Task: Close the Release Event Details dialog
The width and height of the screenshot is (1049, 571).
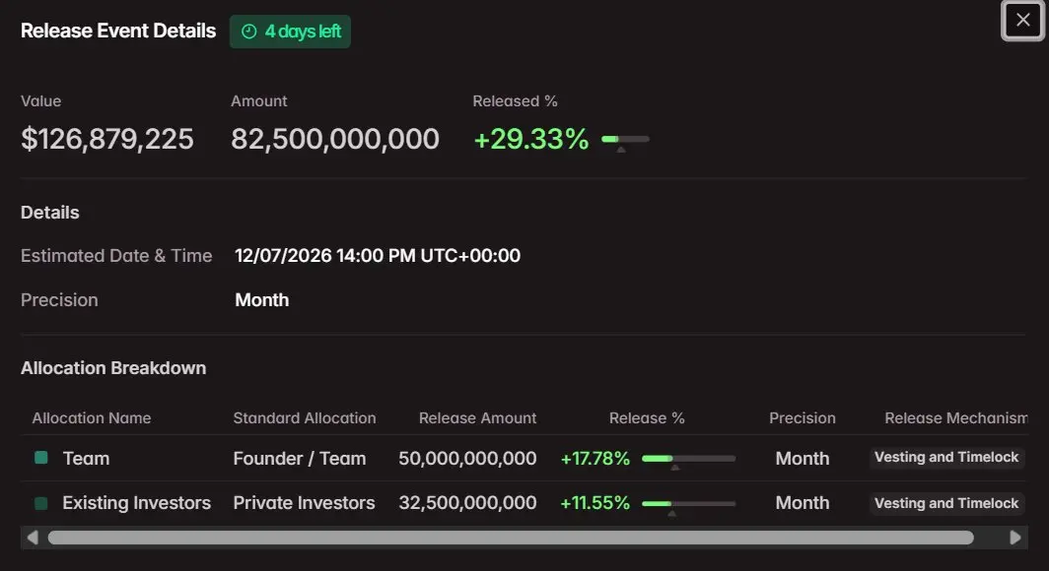Action: click(1023, 20)
